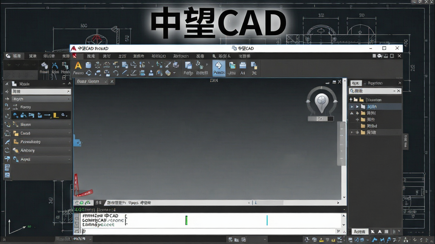This screenshot has width=435, height=244.
Task: Clear the right panel search box with its X
Action: [x=398, y=91]
